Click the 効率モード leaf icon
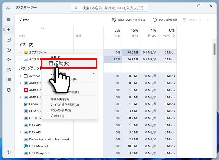The image size is (219, 160). coord(185,20)
